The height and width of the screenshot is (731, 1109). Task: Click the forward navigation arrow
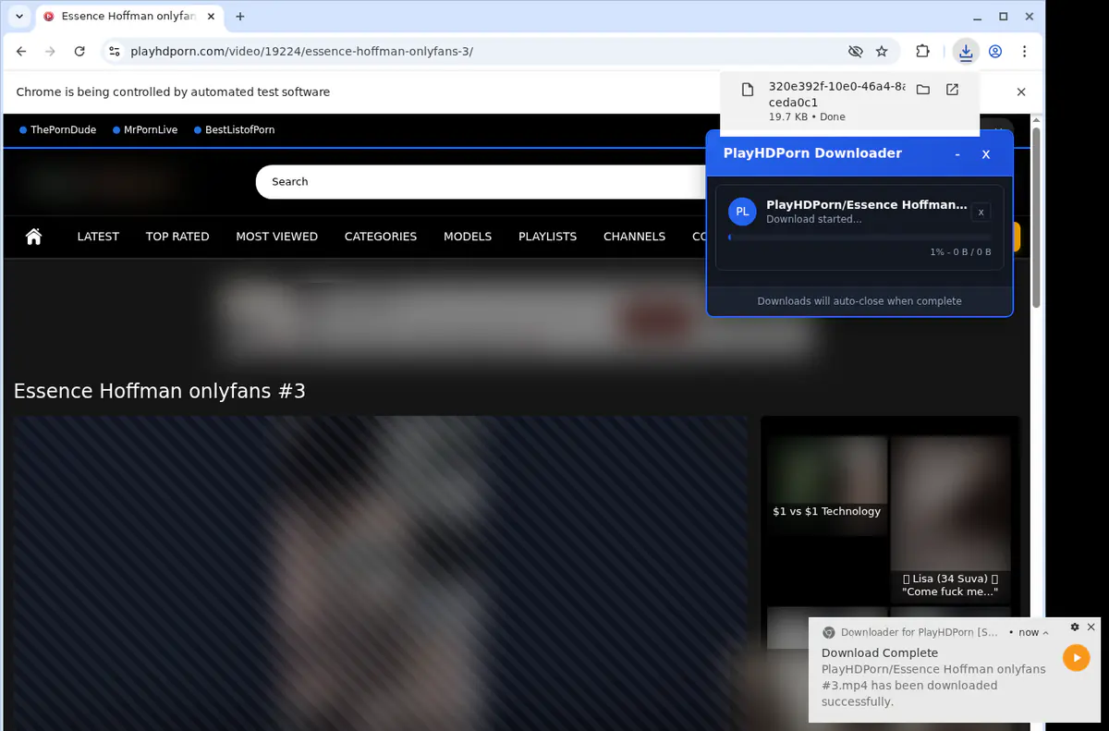[51, 52]
